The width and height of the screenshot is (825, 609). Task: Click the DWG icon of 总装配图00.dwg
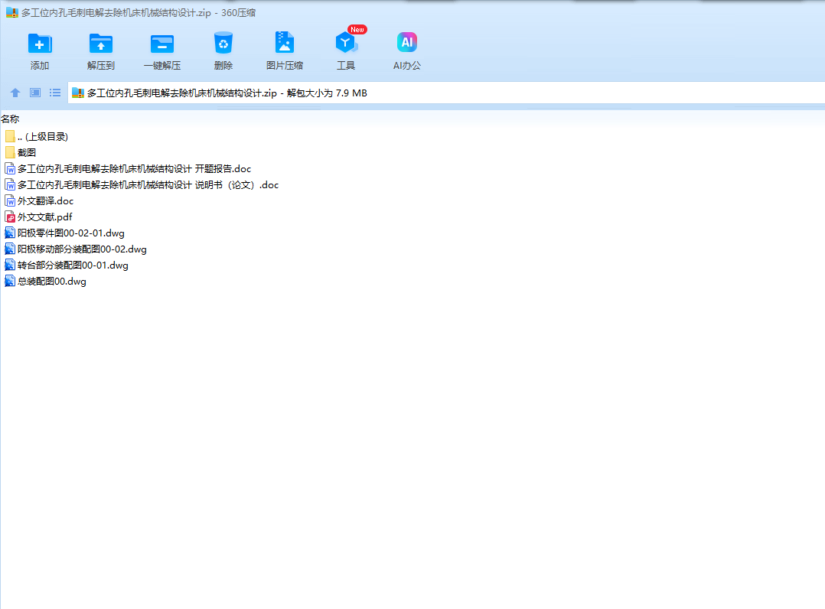click(x=10, y=281)
